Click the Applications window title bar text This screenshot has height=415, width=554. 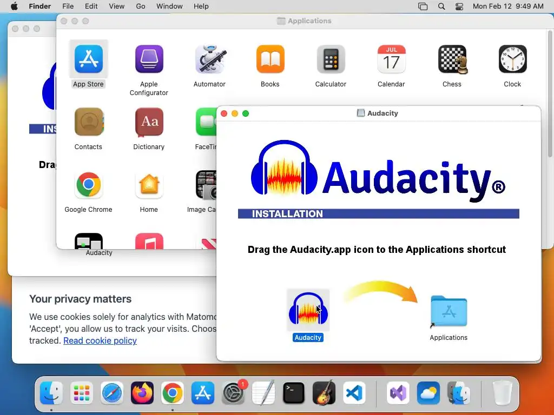click(309, 21)
